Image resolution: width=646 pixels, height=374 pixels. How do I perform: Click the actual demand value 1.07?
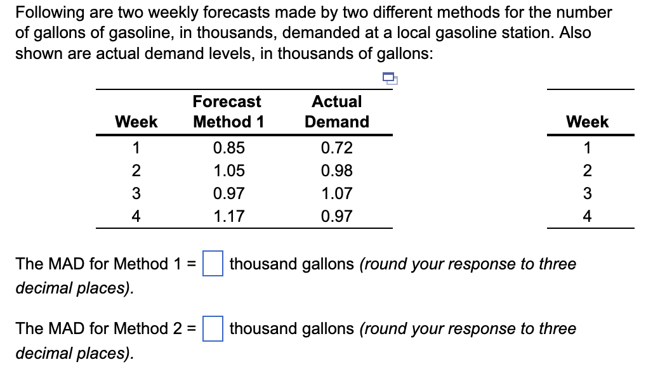pyautogui.click(x=337, y=193)
